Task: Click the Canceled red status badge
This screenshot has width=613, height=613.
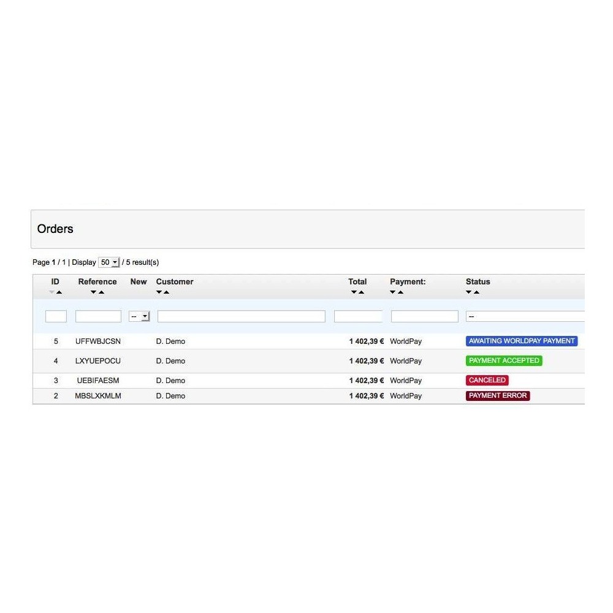Action: (x=487, y=380)
